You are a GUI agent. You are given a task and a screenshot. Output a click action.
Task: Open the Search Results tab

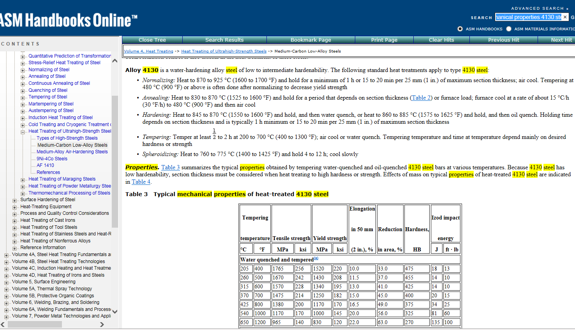224,40
